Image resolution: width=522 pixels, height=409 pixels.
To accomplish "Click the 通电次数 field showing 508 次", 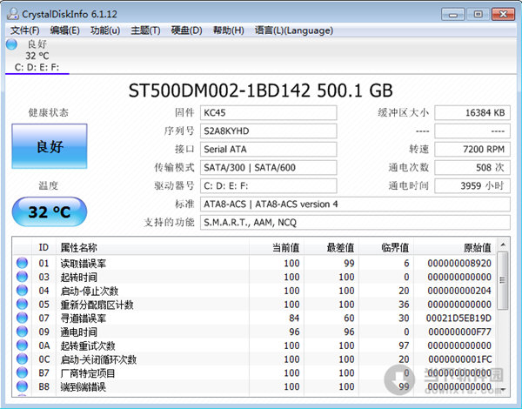I will [x=472, y=168].
